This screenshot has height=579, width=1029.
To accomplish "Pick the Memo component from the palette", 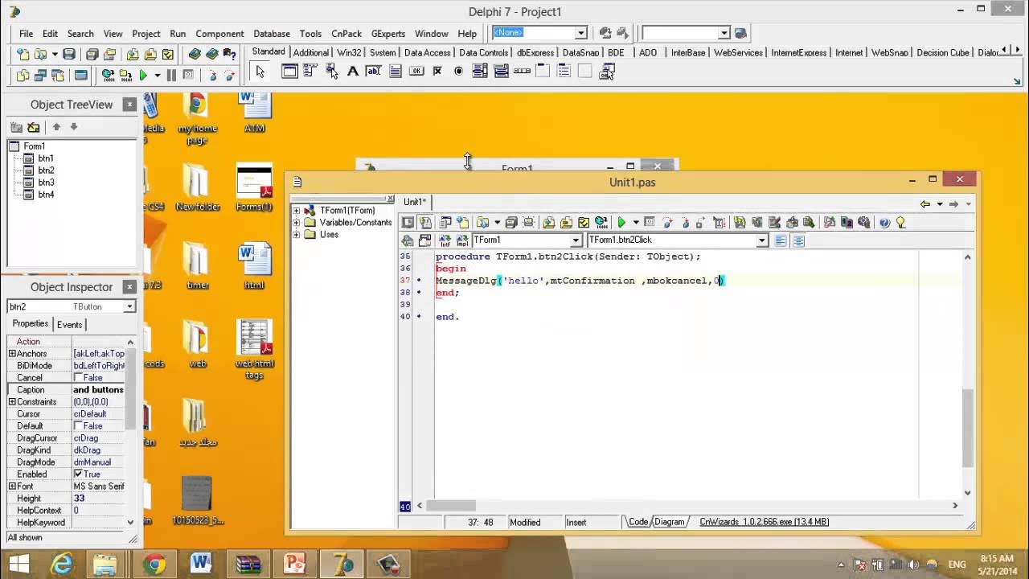I will pyautogui.click(x=395, y=71).
